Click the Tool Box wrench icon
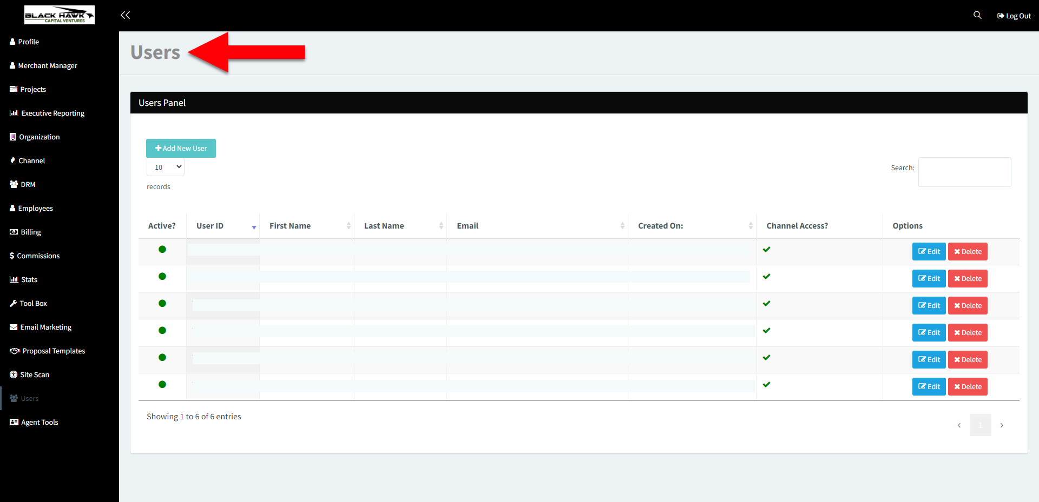 tap(14, 303)
